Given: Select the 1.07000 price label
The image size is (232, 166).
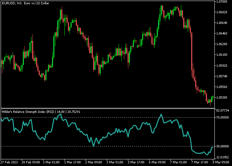Looking at the screenshot, I should 222,2.
